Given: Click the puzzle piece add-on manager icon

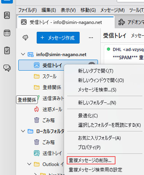Looking at the screenshot, I should point(121,22).
